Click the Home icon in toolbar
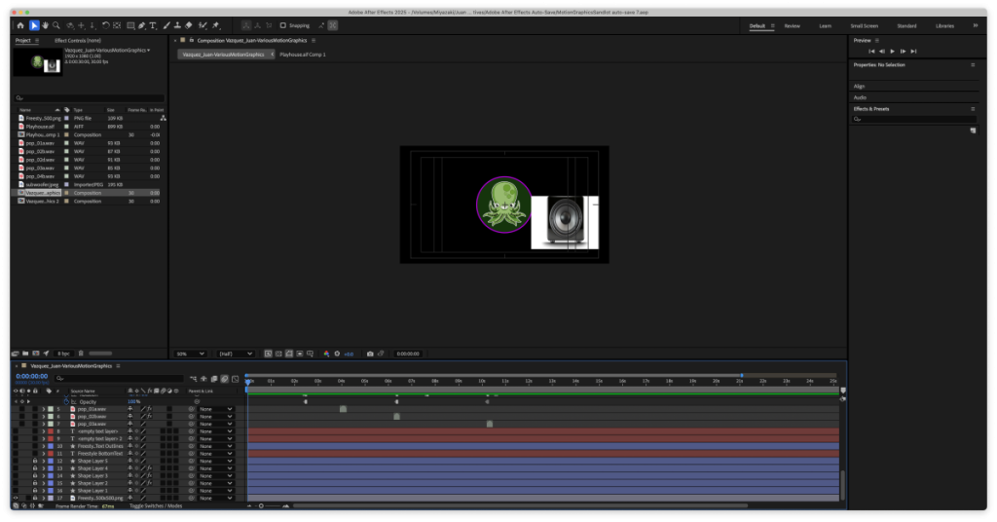The image size is (997, 522). [20, 25]
